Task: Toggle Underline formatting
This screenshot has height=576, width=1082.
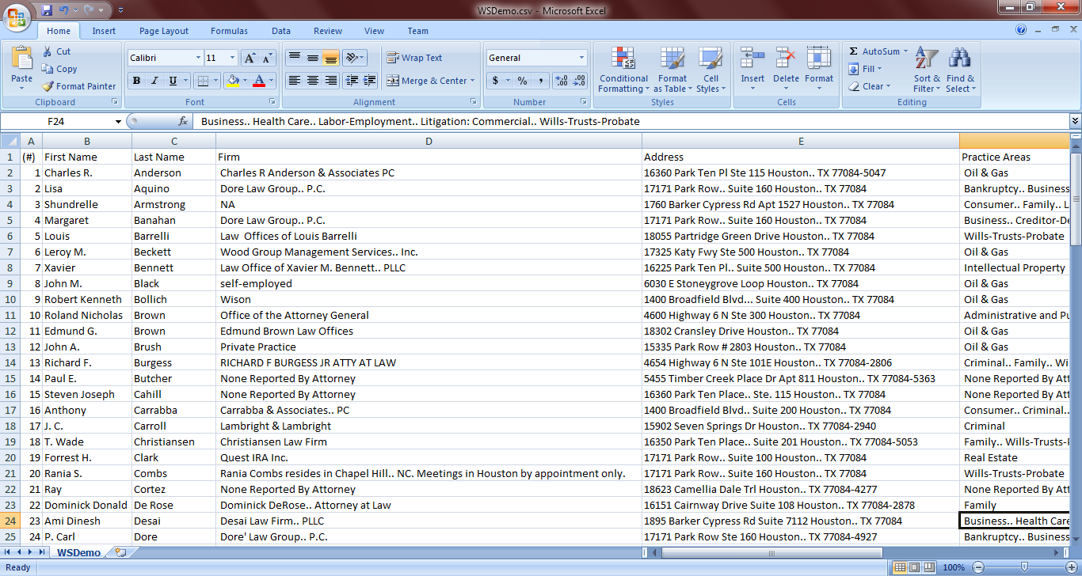Action: tap(173, 81)
